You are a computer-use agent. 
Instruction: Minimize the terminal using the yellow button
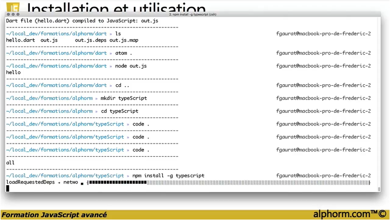coord(14,15)
